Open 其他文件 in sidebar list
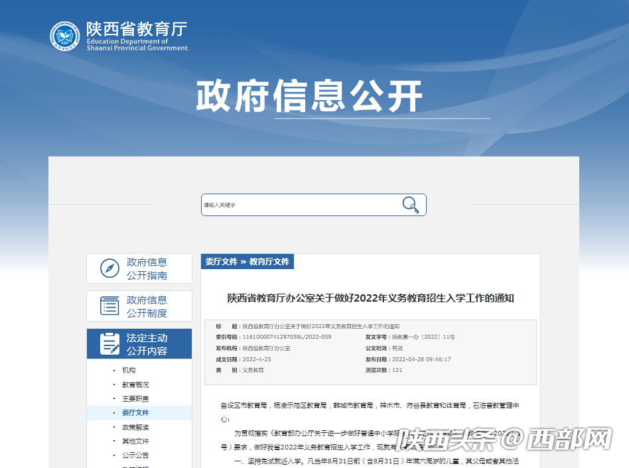 click(x=135, y=441)
